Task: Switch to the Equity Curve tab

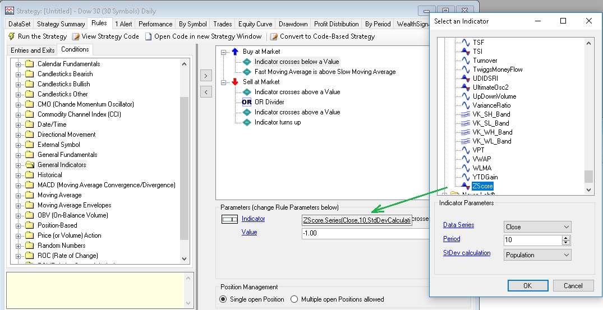Action: tap(255, 24)
